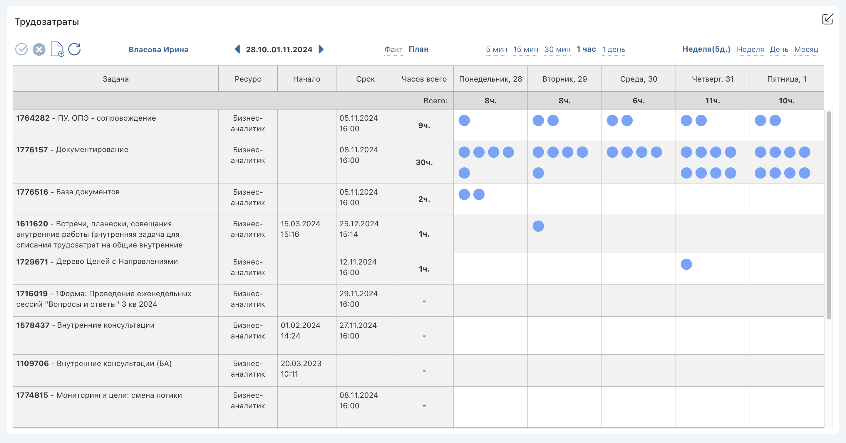Screen dimensions: 846x443
Task: Click the deadline 25.12.2024 15:14
Action: 359,229
